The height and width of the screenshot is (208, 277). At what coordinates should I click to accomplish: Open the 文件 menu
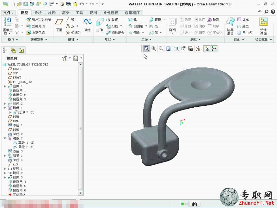pyautogui.click(x=8, y=13)
